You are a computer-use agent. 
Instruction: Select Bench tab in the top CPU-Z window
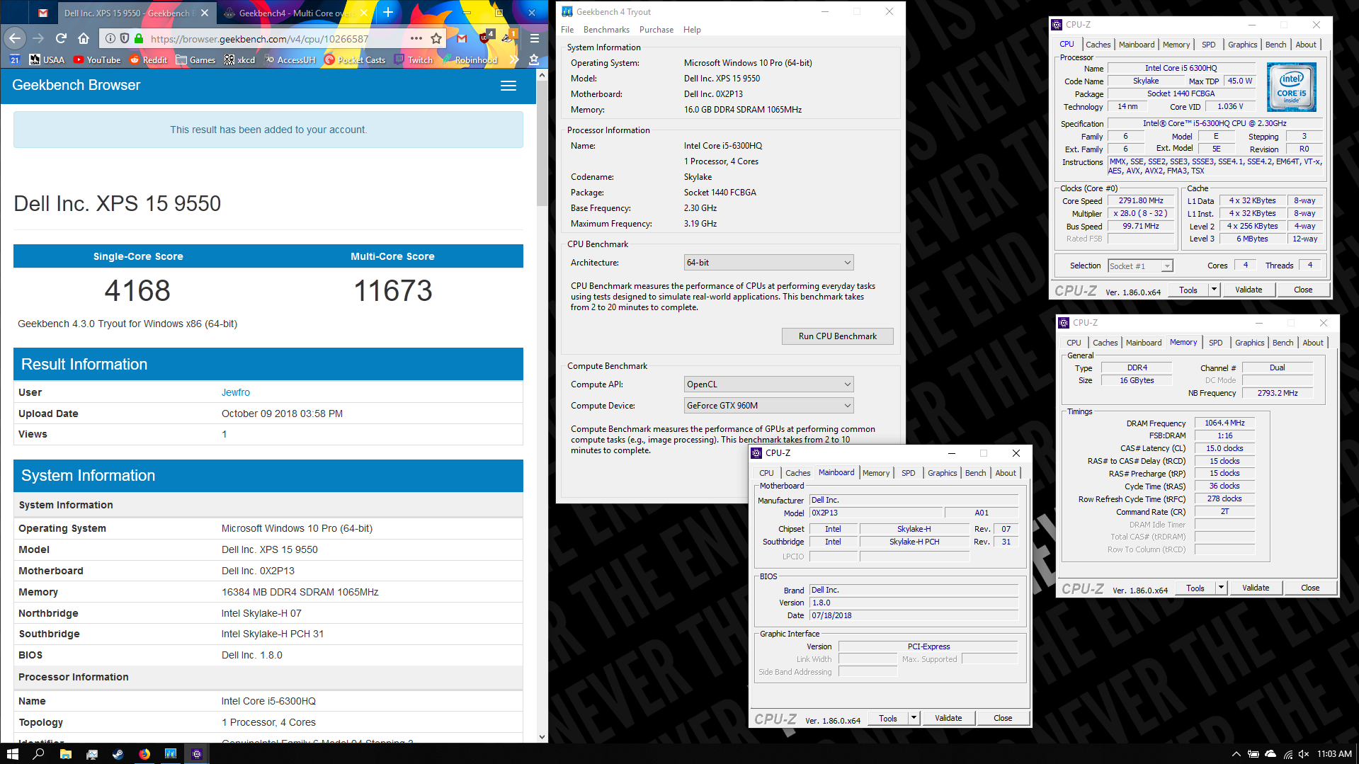coord(1275,45)
